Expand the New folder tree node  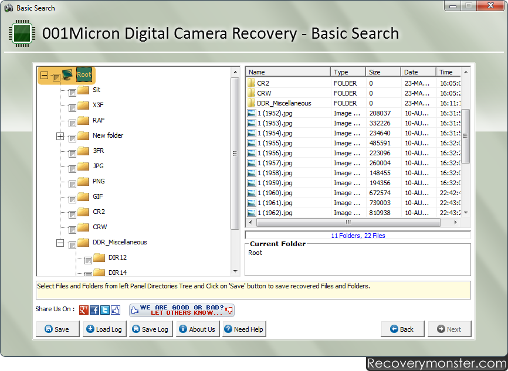click(60, 136)
